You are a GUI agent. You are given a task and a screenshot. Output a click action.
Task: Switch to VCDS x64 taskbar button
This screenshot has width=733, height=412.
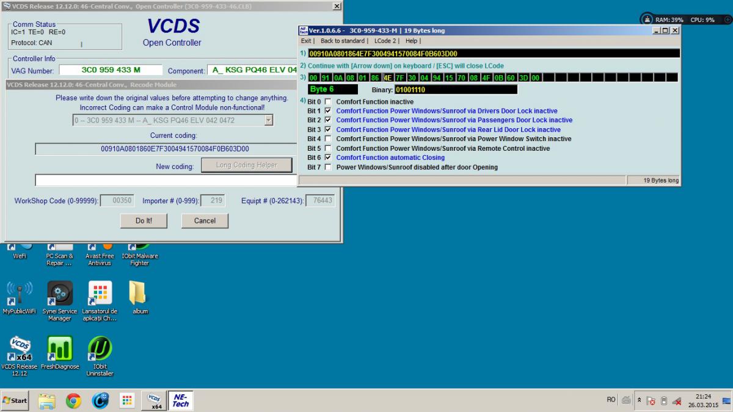154,400
